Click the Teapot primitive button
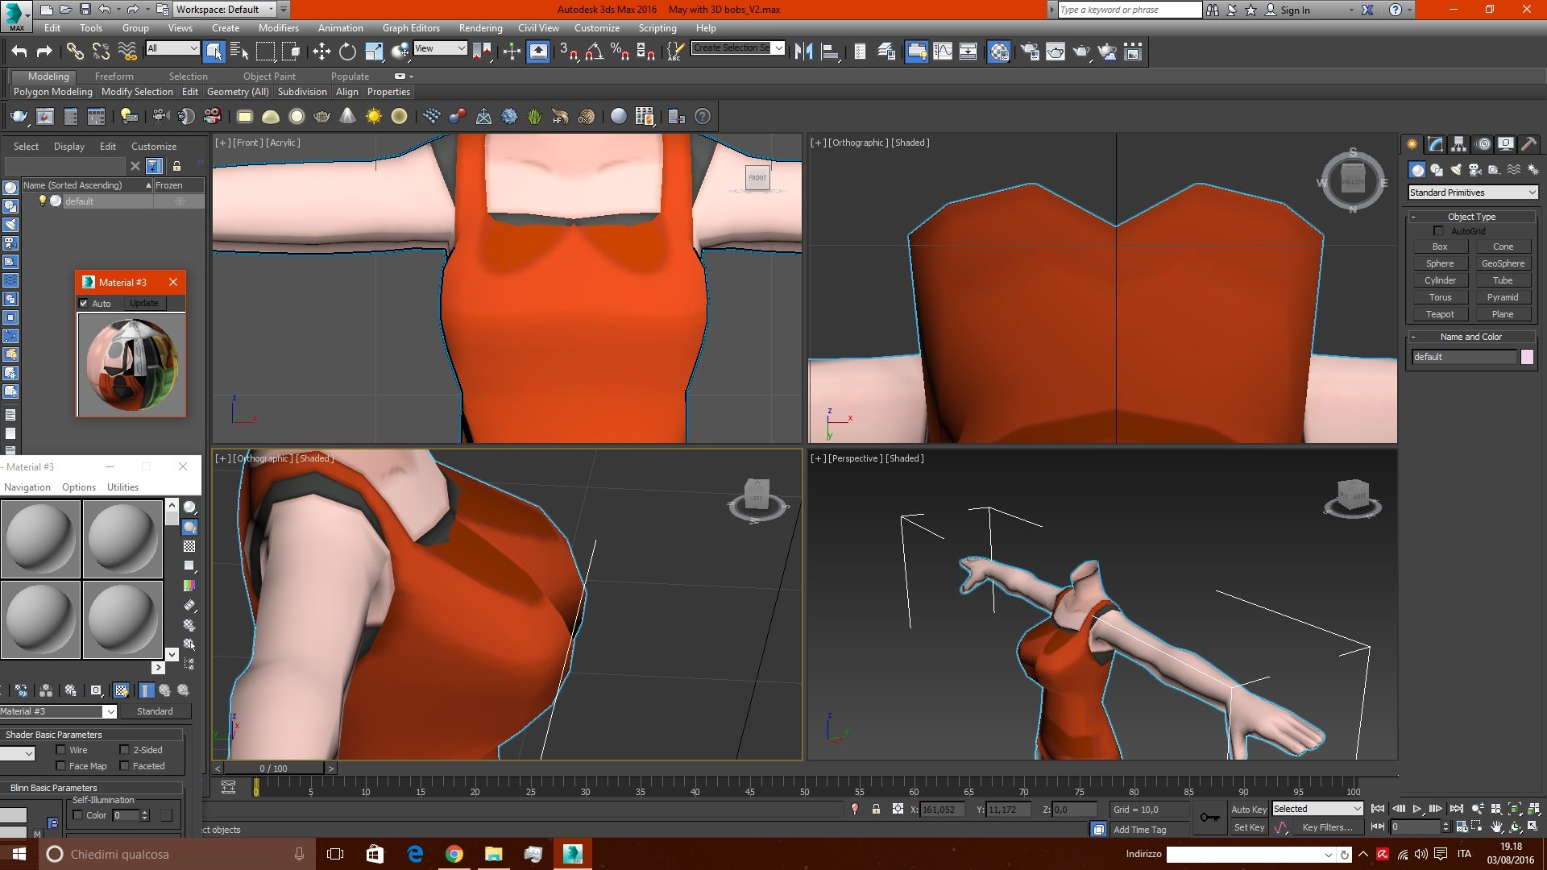The width and height of the screenshot is (1547, 870). [1440, 314]
